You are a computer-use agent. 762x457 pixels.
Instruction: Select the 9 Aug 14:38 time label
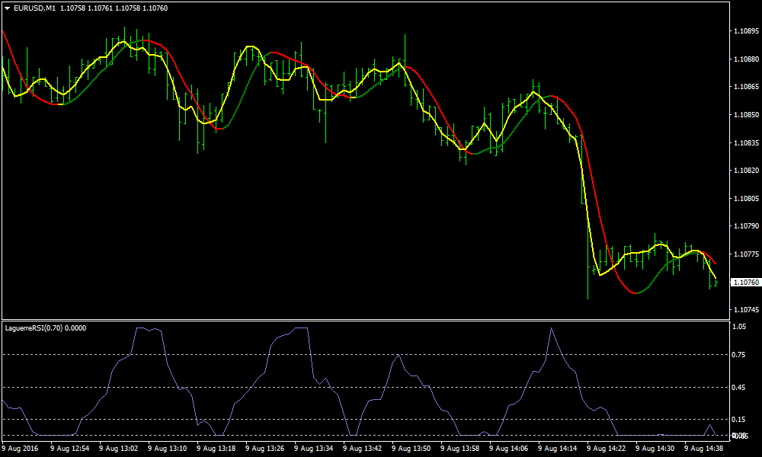click(x=705, y=449)
